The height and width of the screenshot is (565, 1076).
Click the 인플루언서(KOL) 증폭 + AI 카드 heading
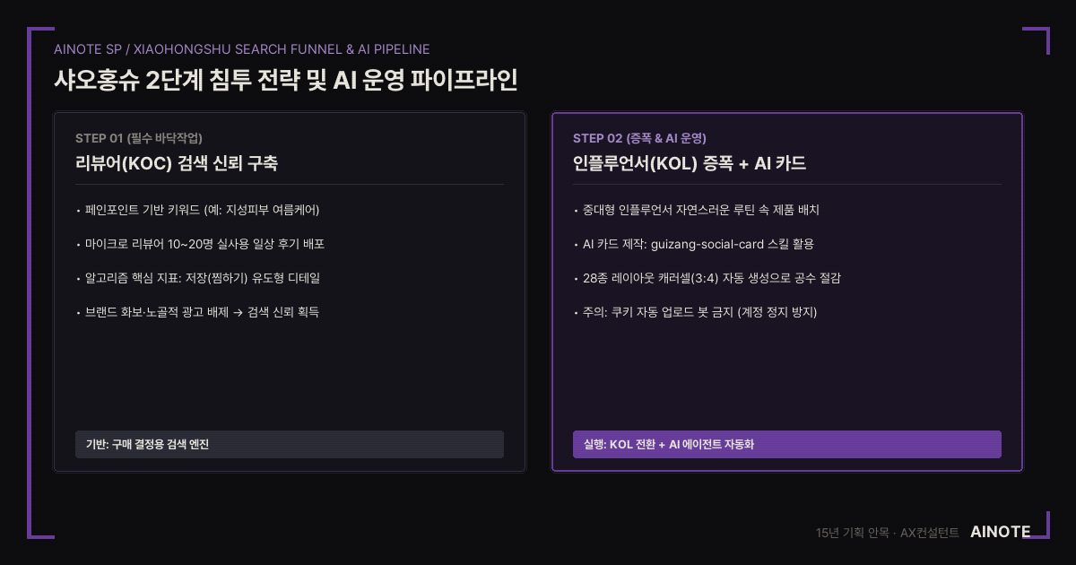(690, 163)
